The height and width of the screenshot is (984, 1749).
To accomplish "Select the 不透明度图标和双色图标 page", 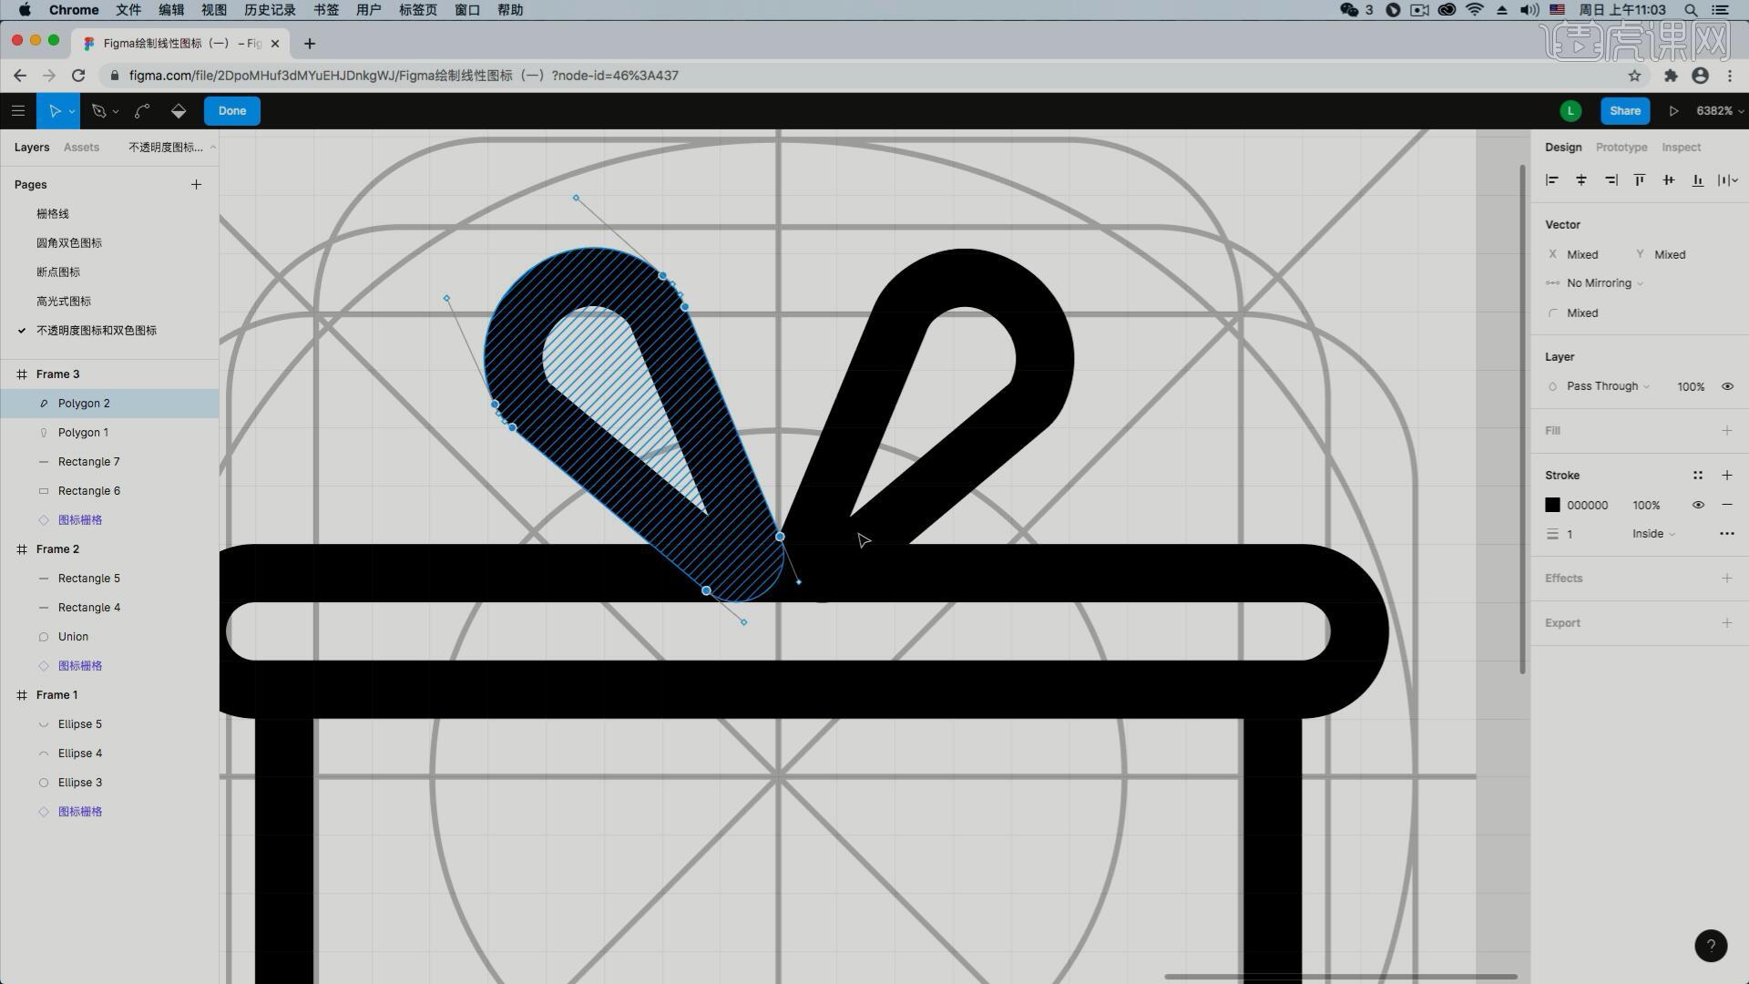I will coord(97,331).
